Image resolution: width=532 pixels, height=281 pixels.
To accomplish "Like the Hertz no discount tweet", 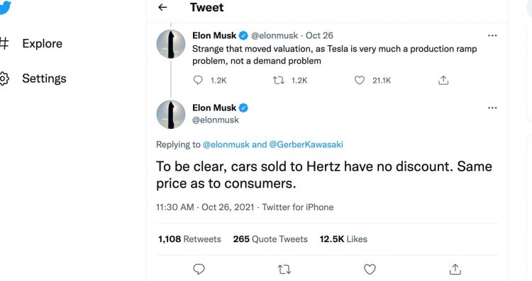I will [370, 270].
